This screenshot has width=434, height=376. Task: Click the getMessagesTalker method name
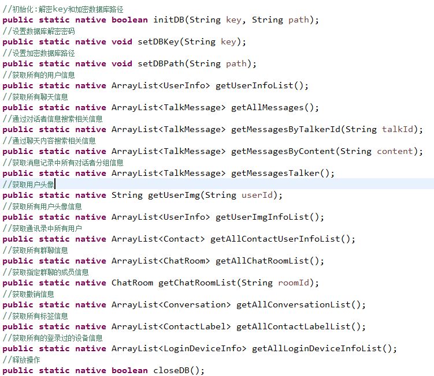click(275, 174)
